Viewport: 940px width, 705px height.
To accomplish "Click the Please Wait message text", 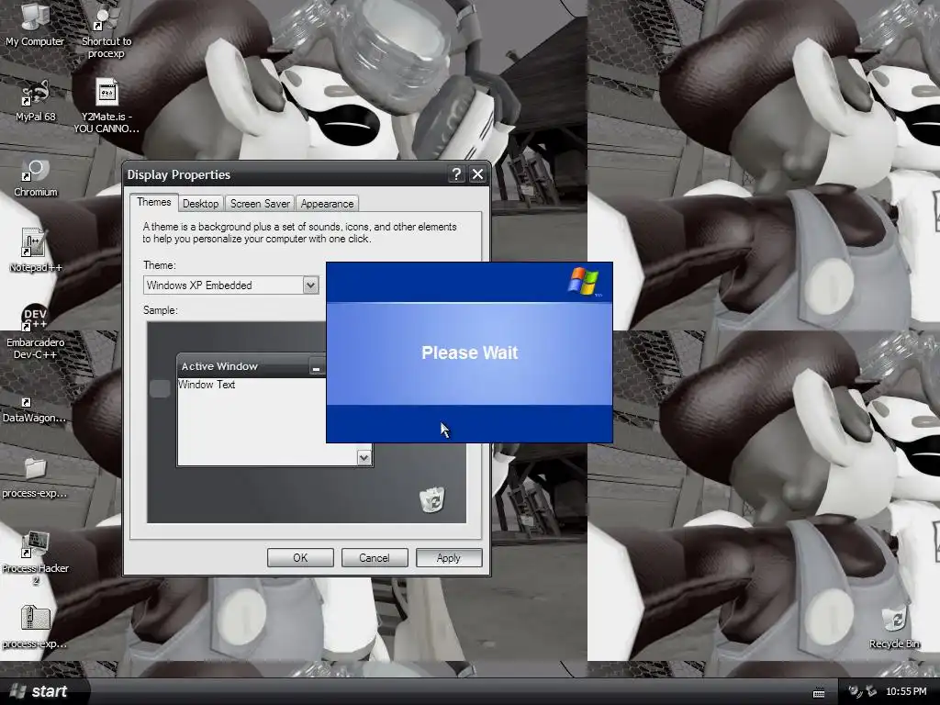I will tap(469, 352).
